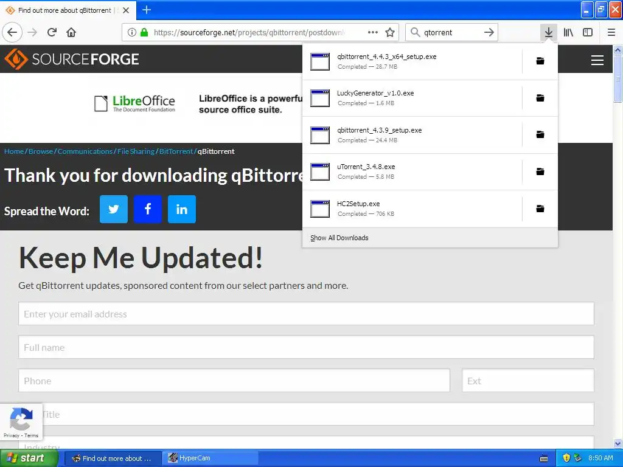Image resolution: width=623 pixels, height=467 pixels.
Task: Share on Twitter
Action: click(x=114, y=209)
